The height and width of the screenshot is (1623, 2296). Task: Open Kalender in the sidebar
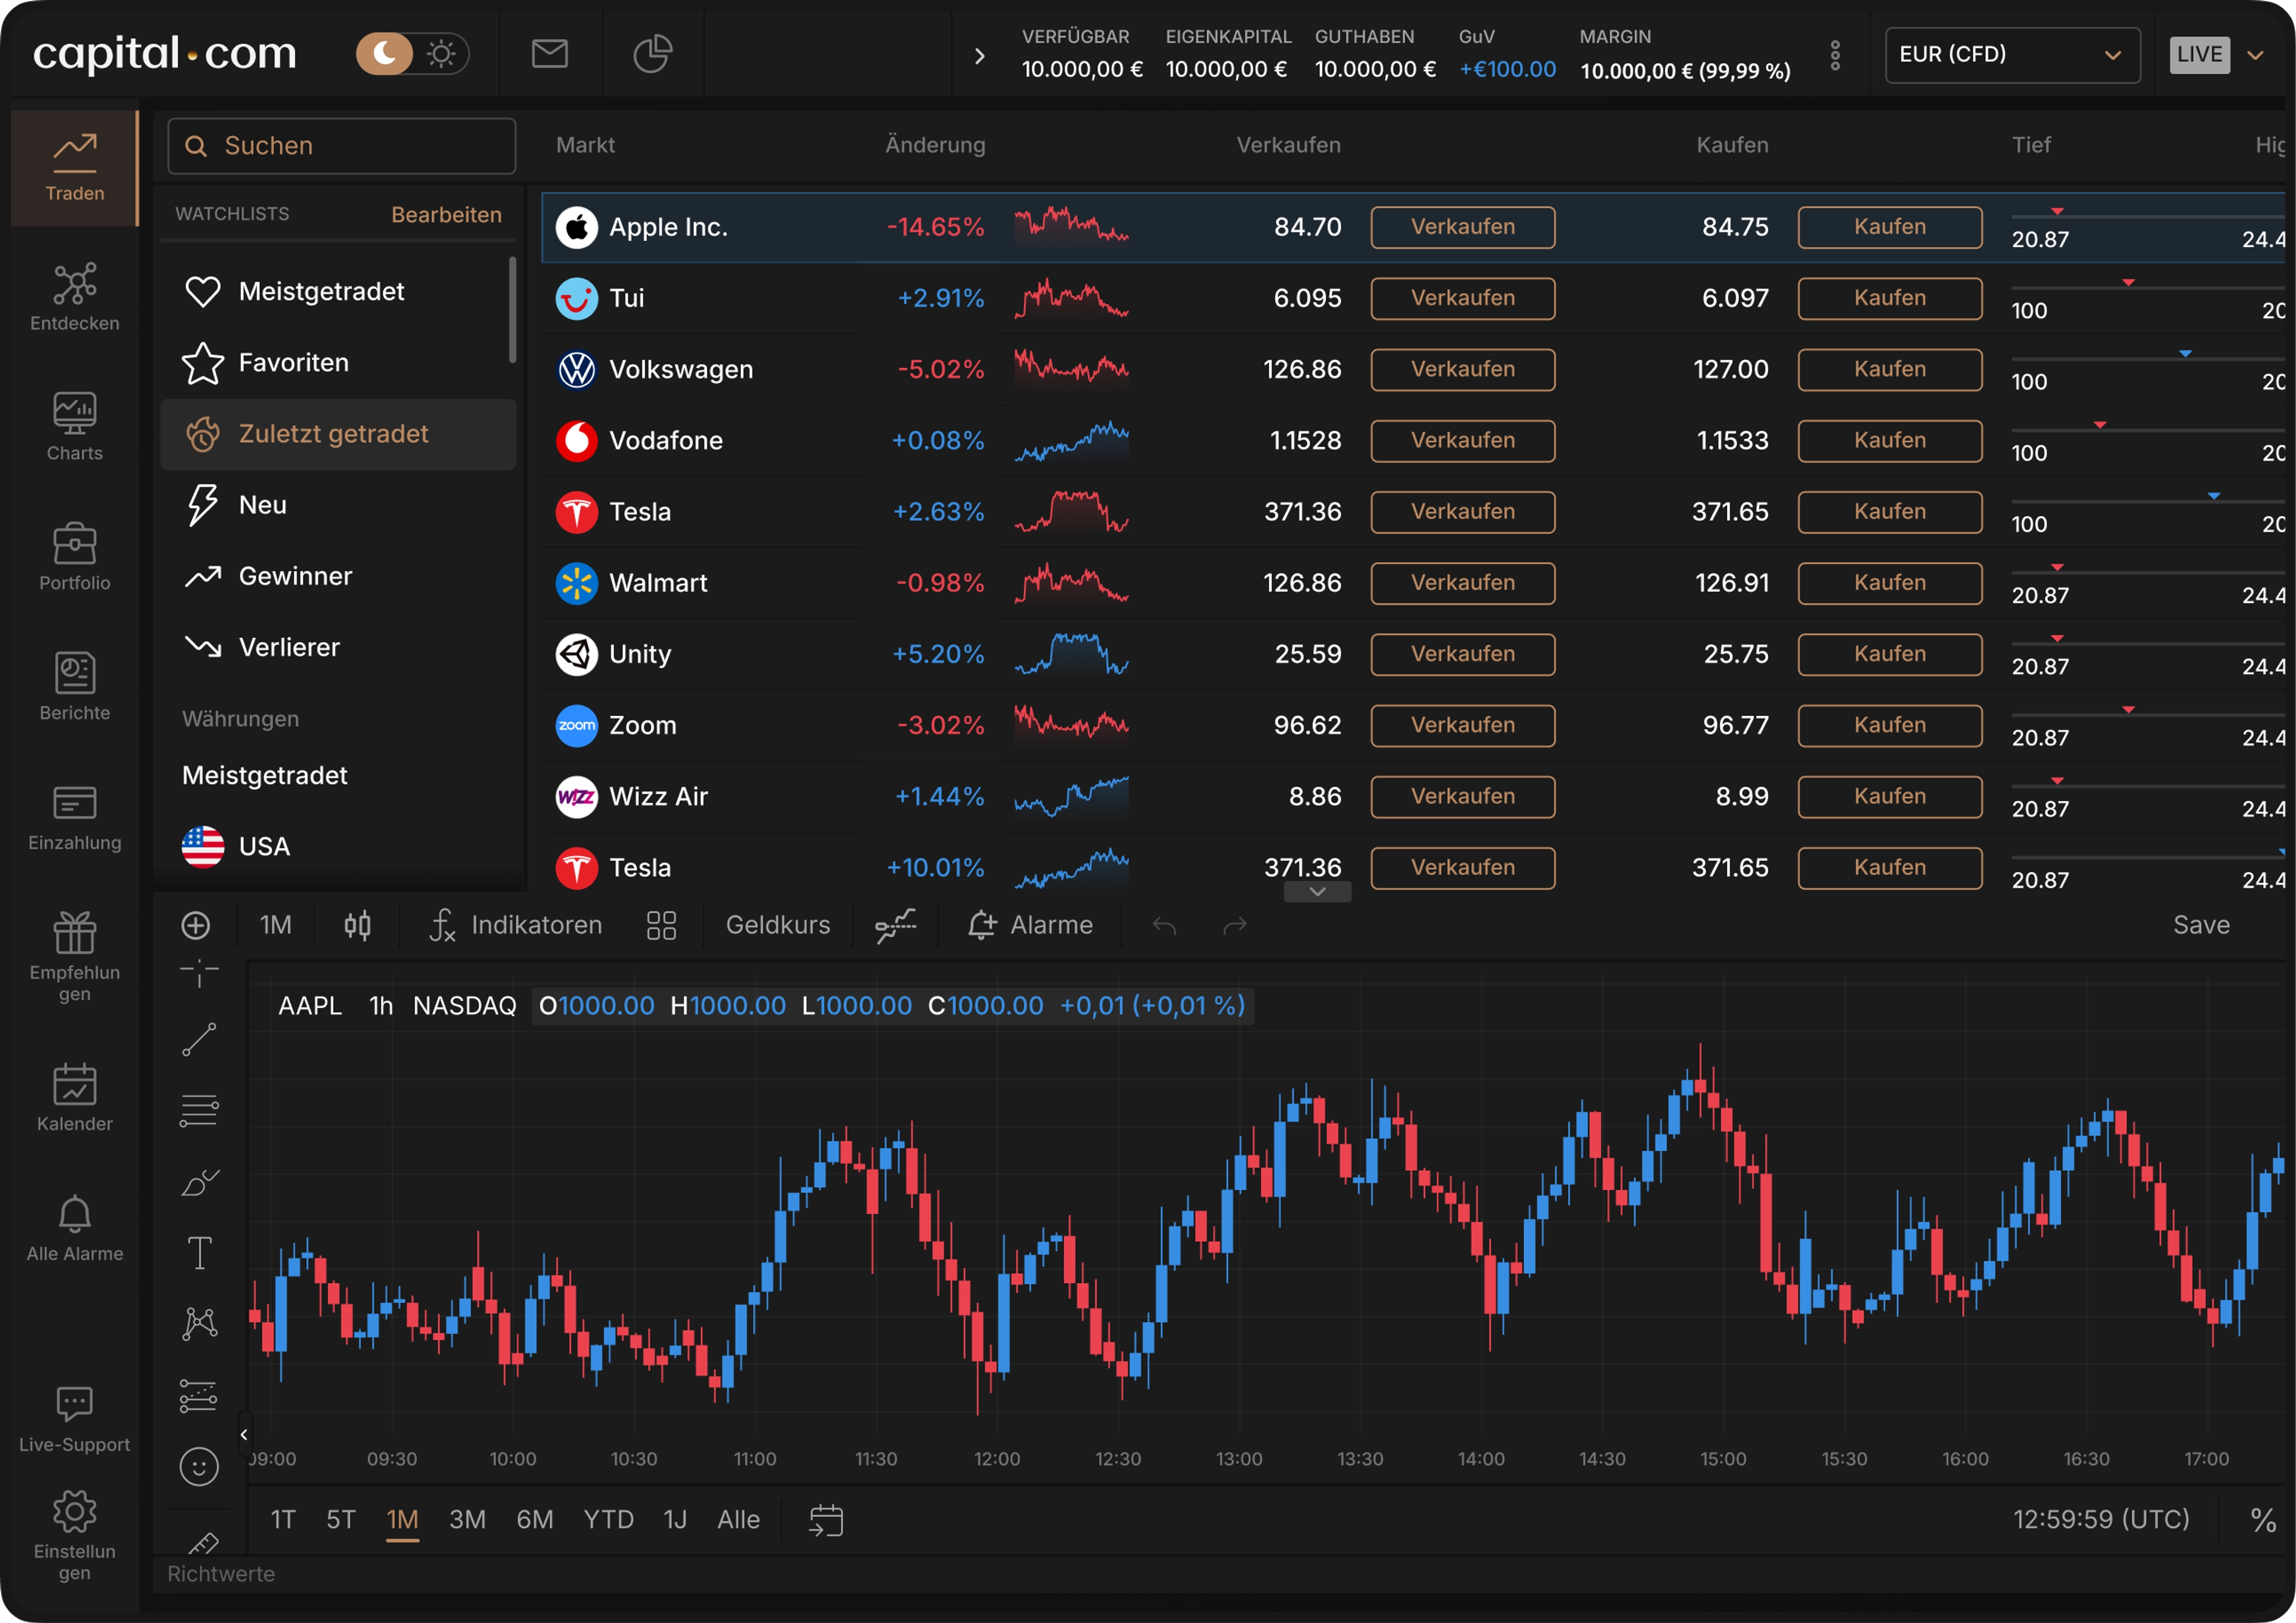pos(75,1097)
